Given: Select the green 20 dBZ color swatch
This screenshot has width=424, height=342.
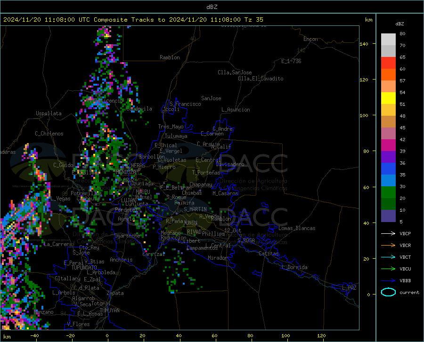Looking at the screenshot, I should coord(388,192).
